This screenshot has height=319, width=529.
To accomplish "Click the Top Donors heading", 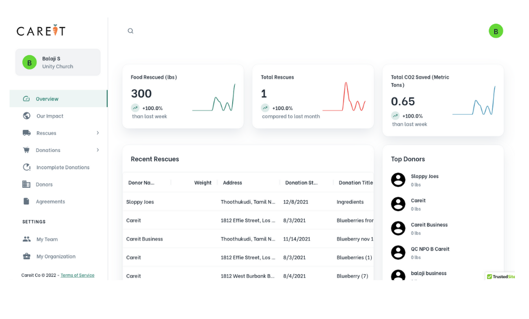I will (408, 159).
